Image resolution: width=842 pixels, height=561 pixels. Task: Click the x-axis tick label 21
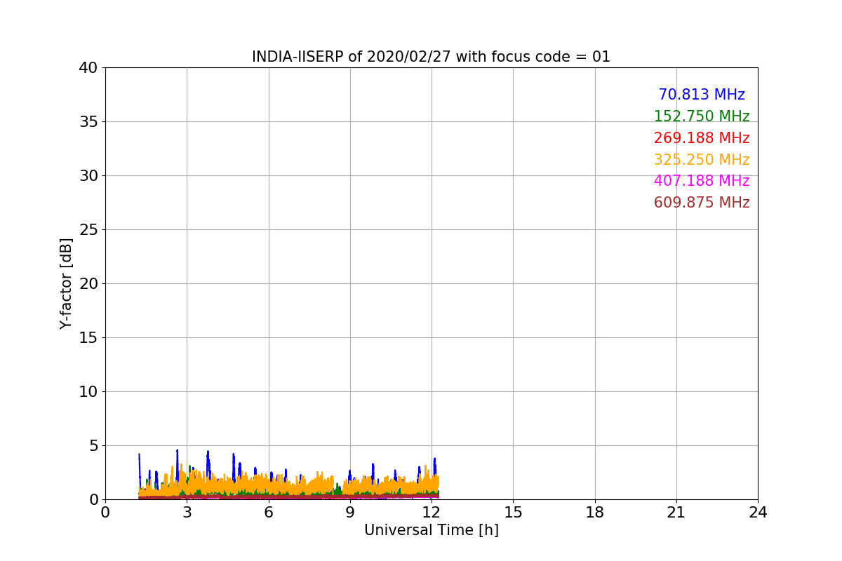coord(676,513)
